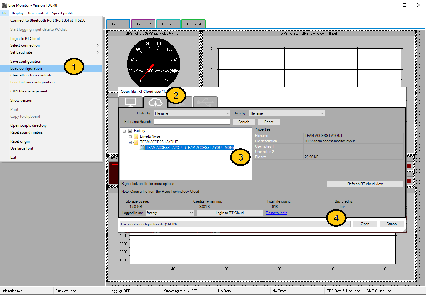
Task: Switch to the Custom 3 tab
Action: coord(169,24)
